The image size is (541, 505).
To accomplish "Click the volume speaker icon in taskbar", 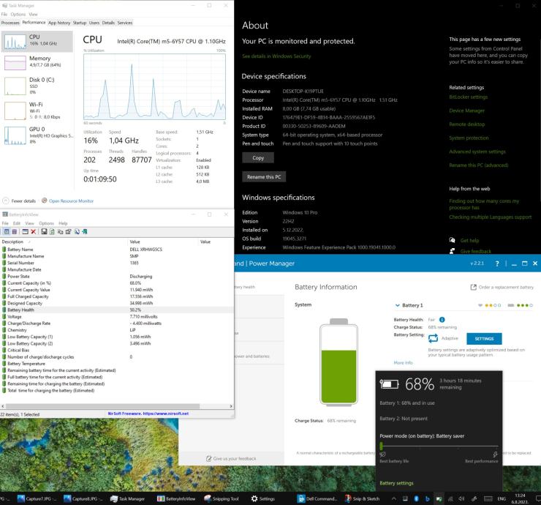I will (x=461, y=498).
